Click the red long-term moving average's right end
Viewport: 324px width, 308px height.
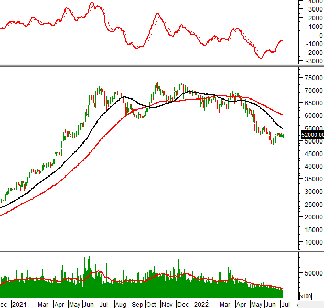point(283,114)
